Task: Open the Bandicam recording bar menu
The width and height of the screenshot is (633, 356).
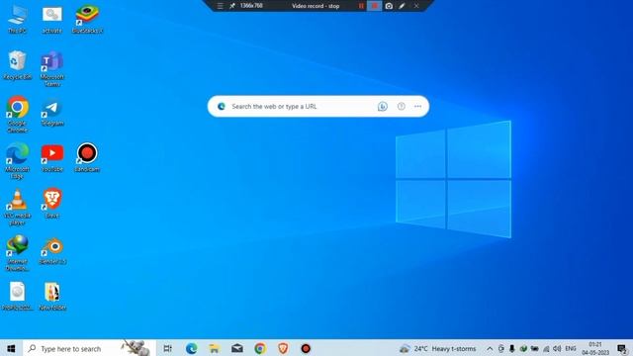Action: (220, 6)
